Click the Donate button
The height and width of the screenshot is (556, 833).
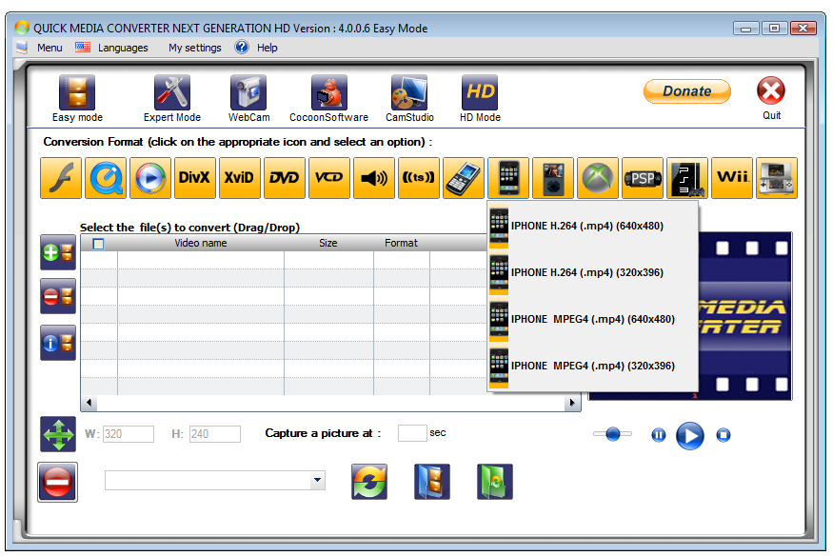[x=687, y=91]
